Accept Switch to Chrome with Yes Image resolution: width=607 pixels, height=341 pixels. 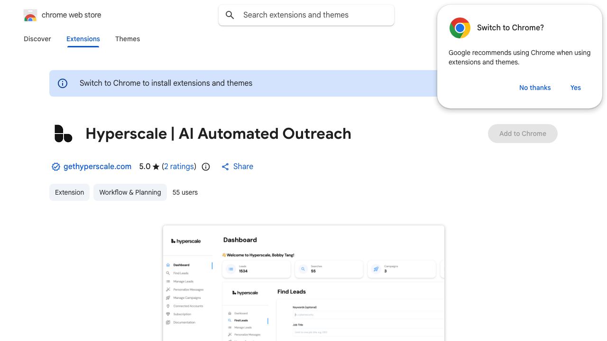point(576,88)
